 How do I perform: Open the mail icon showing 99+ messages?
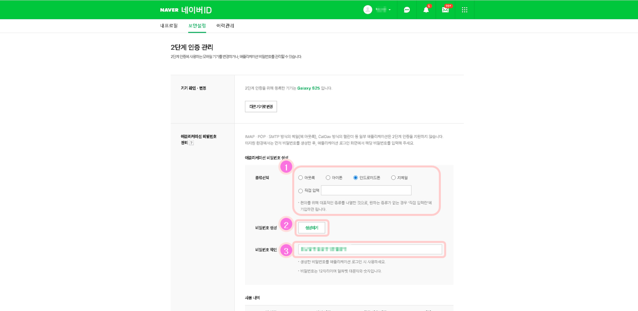pos(445,10)
